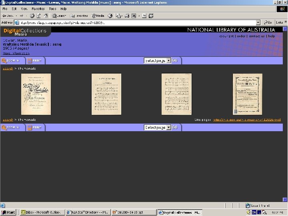
Task: Click the Digital Collections Music logo
Action: (x=25, y=32)
